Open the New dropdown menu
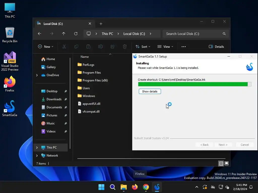The width and height of the screenshot is (258, 193). pyautogui.click(x=46, y=46)
